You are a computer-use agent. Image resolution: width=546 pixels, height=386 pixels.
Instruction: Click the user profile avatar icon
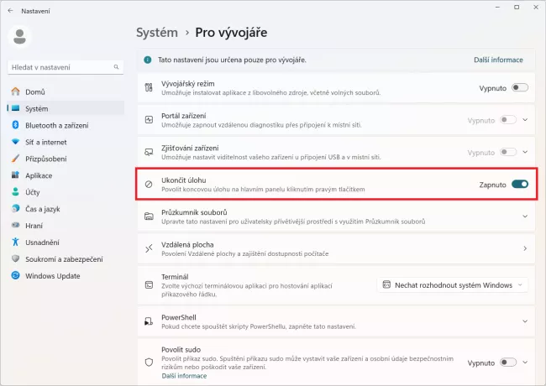[x=19, y=35]
